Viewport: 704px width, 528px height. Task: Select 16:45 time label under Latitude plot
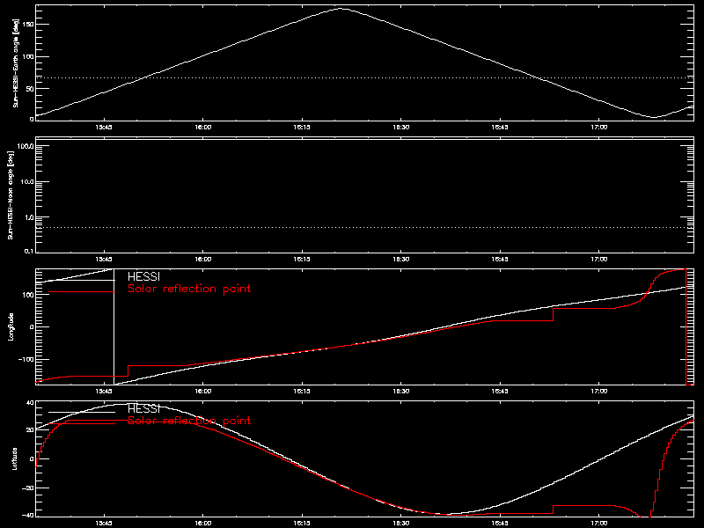pos(500,524)
